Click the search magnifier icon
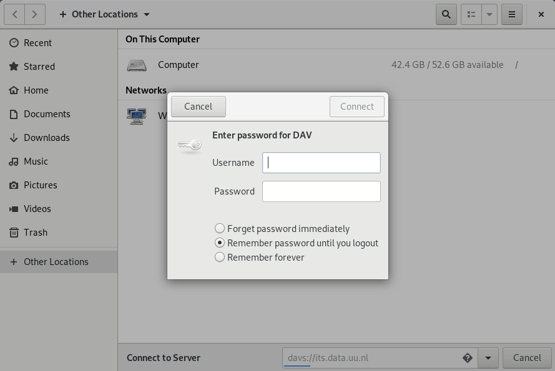Screen dimensions: 555x371 point(446,14)
